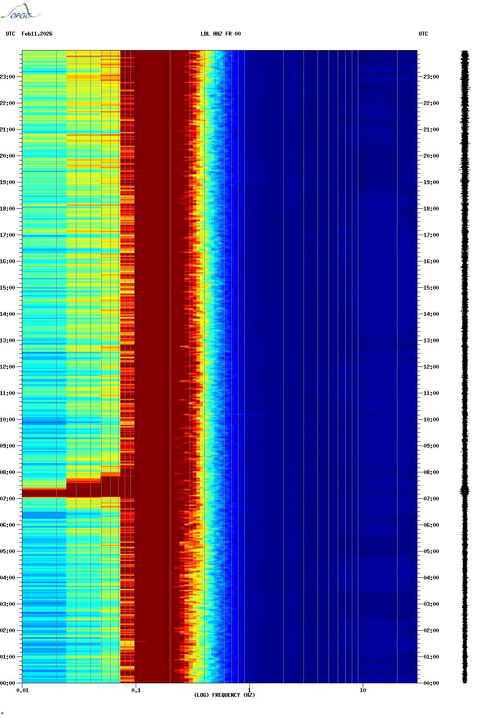Click the 1 Hz frequency tick label
Screen dimensions: 484x718
(249, 690)
